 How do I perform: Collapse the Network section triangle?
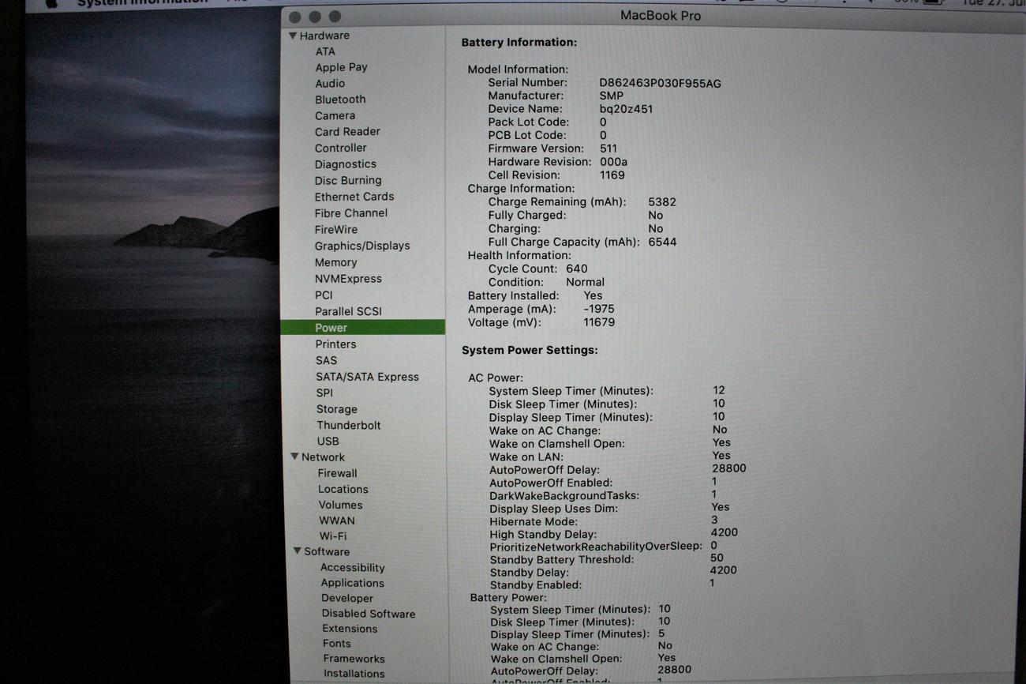294,457
